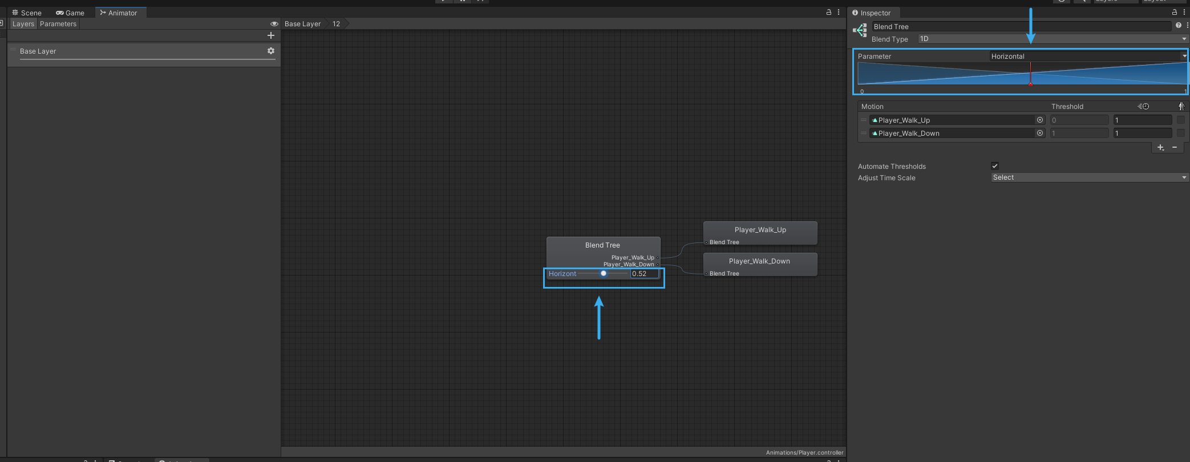Click the plus icon to add a layer
The width and height of the screenshot is (1190, 462).
[271, 35]
